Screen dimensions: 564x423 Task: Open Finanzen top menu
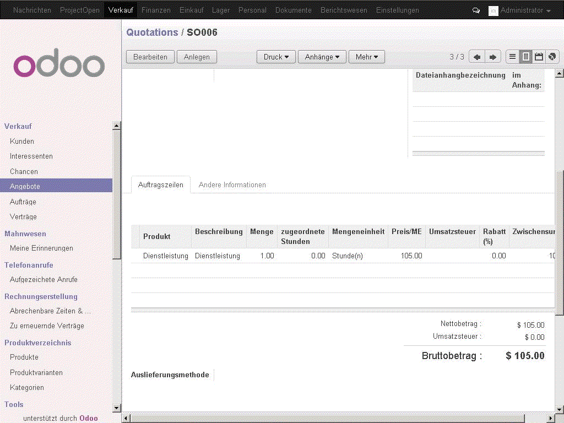(x=156, y=10)
